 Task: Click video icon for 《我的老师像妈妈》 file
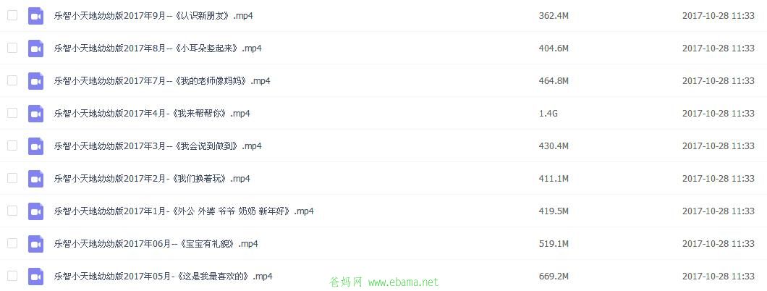(x=35, y=80)
